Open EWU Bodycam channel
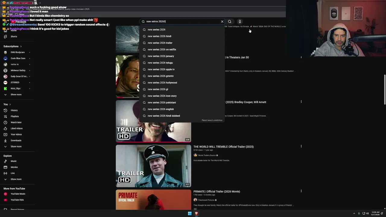Viewport: 386px width, 217px height. pos(17,52)
